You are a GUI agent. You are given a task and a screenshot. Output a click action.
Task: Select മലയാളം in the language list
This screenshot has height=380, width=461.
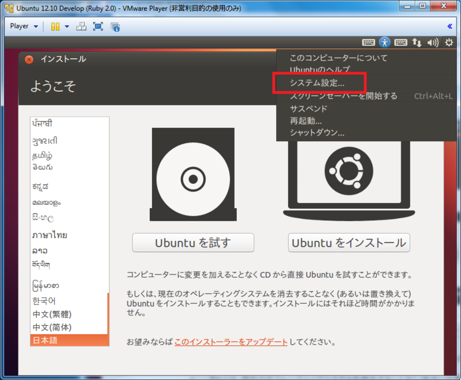click(x=69, y=202)
